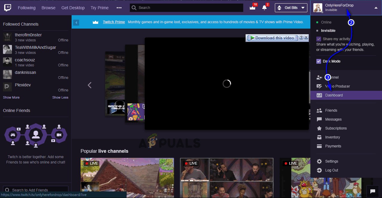The width and height of the screenshot is (382, 198).
Task: Collapse the account dropdown with the chevron
Action: pyautogui.click(x=376, y=7)
